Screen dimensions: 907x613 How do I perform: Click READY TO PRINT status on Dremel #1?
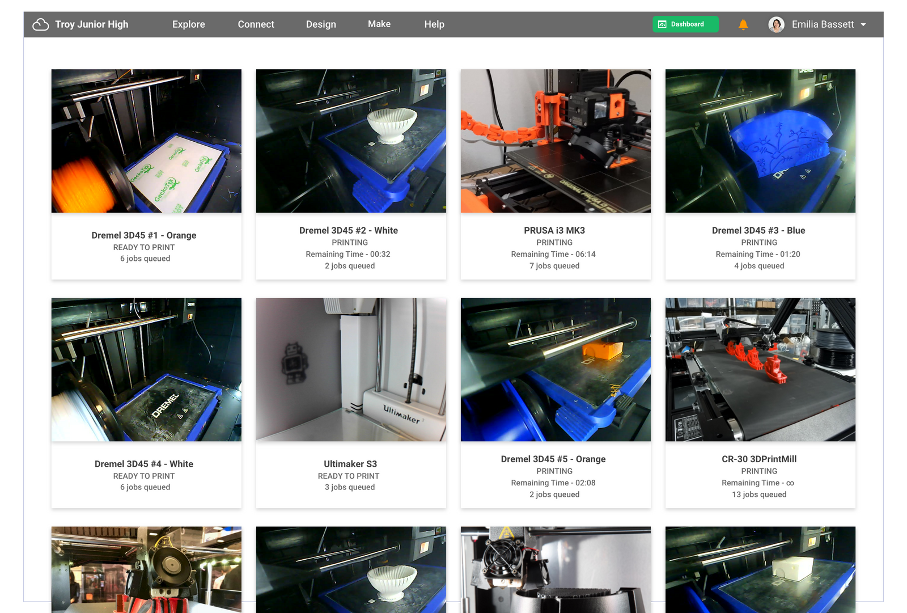tap(144, 247)
